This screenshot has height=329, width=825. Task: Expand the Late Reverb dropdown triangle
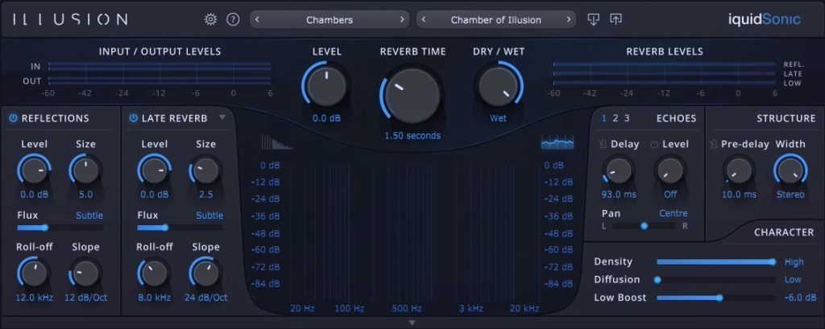point(222,118)
